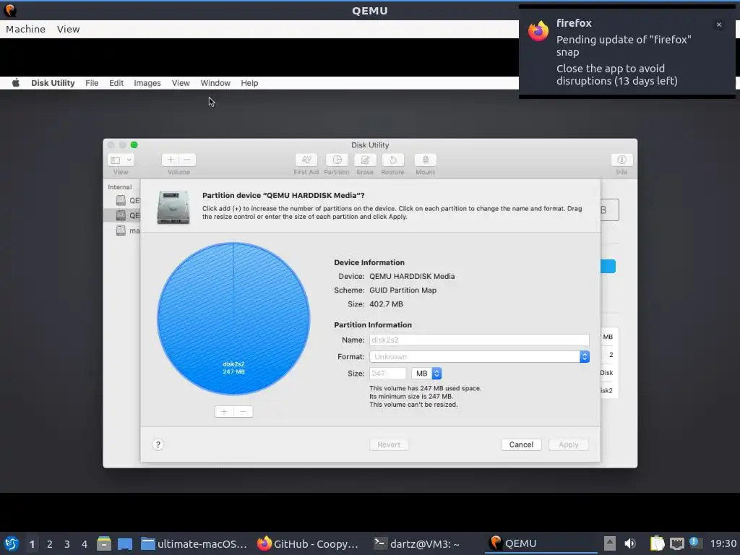740x555 pixels.
Task: Click the network monitor tray icon
Action: coord(676,543)
